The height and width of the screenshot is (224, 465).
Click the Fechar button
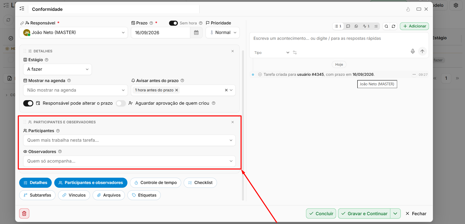click(416, 213)
